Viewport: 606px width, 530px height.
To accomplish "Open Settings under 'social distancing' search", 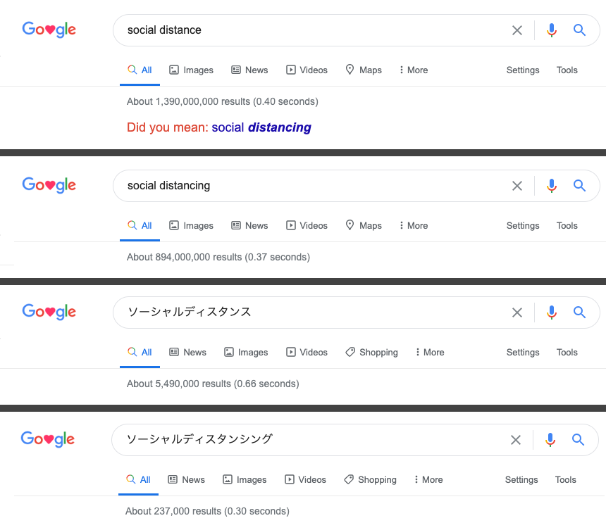I will pos(523,226).
